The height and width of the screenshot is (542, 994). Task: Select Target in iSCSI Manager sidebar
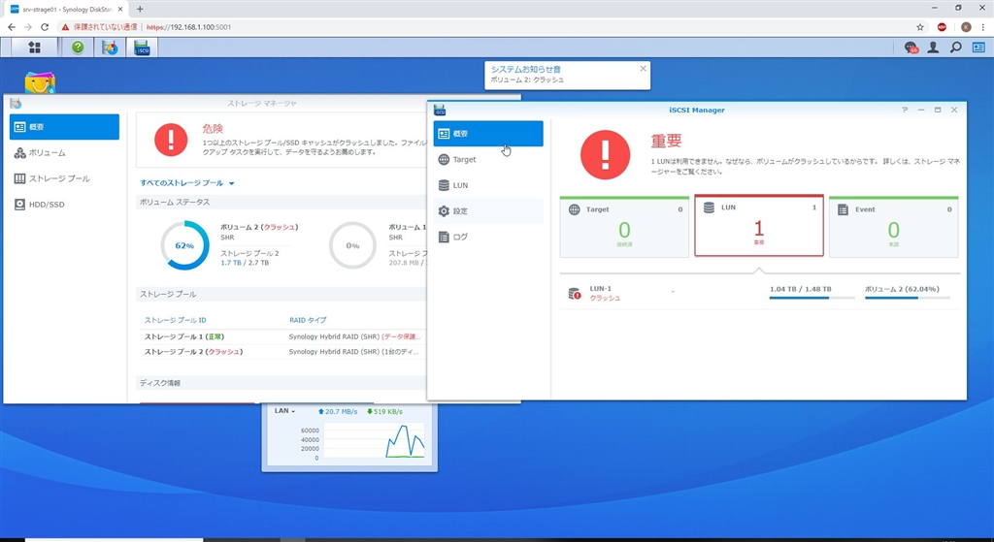point(488,160)
